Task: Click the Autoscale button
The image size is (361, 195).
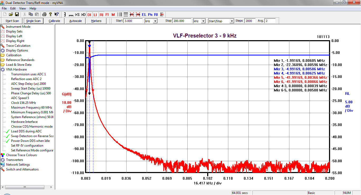Action: (x=76, y=21)
